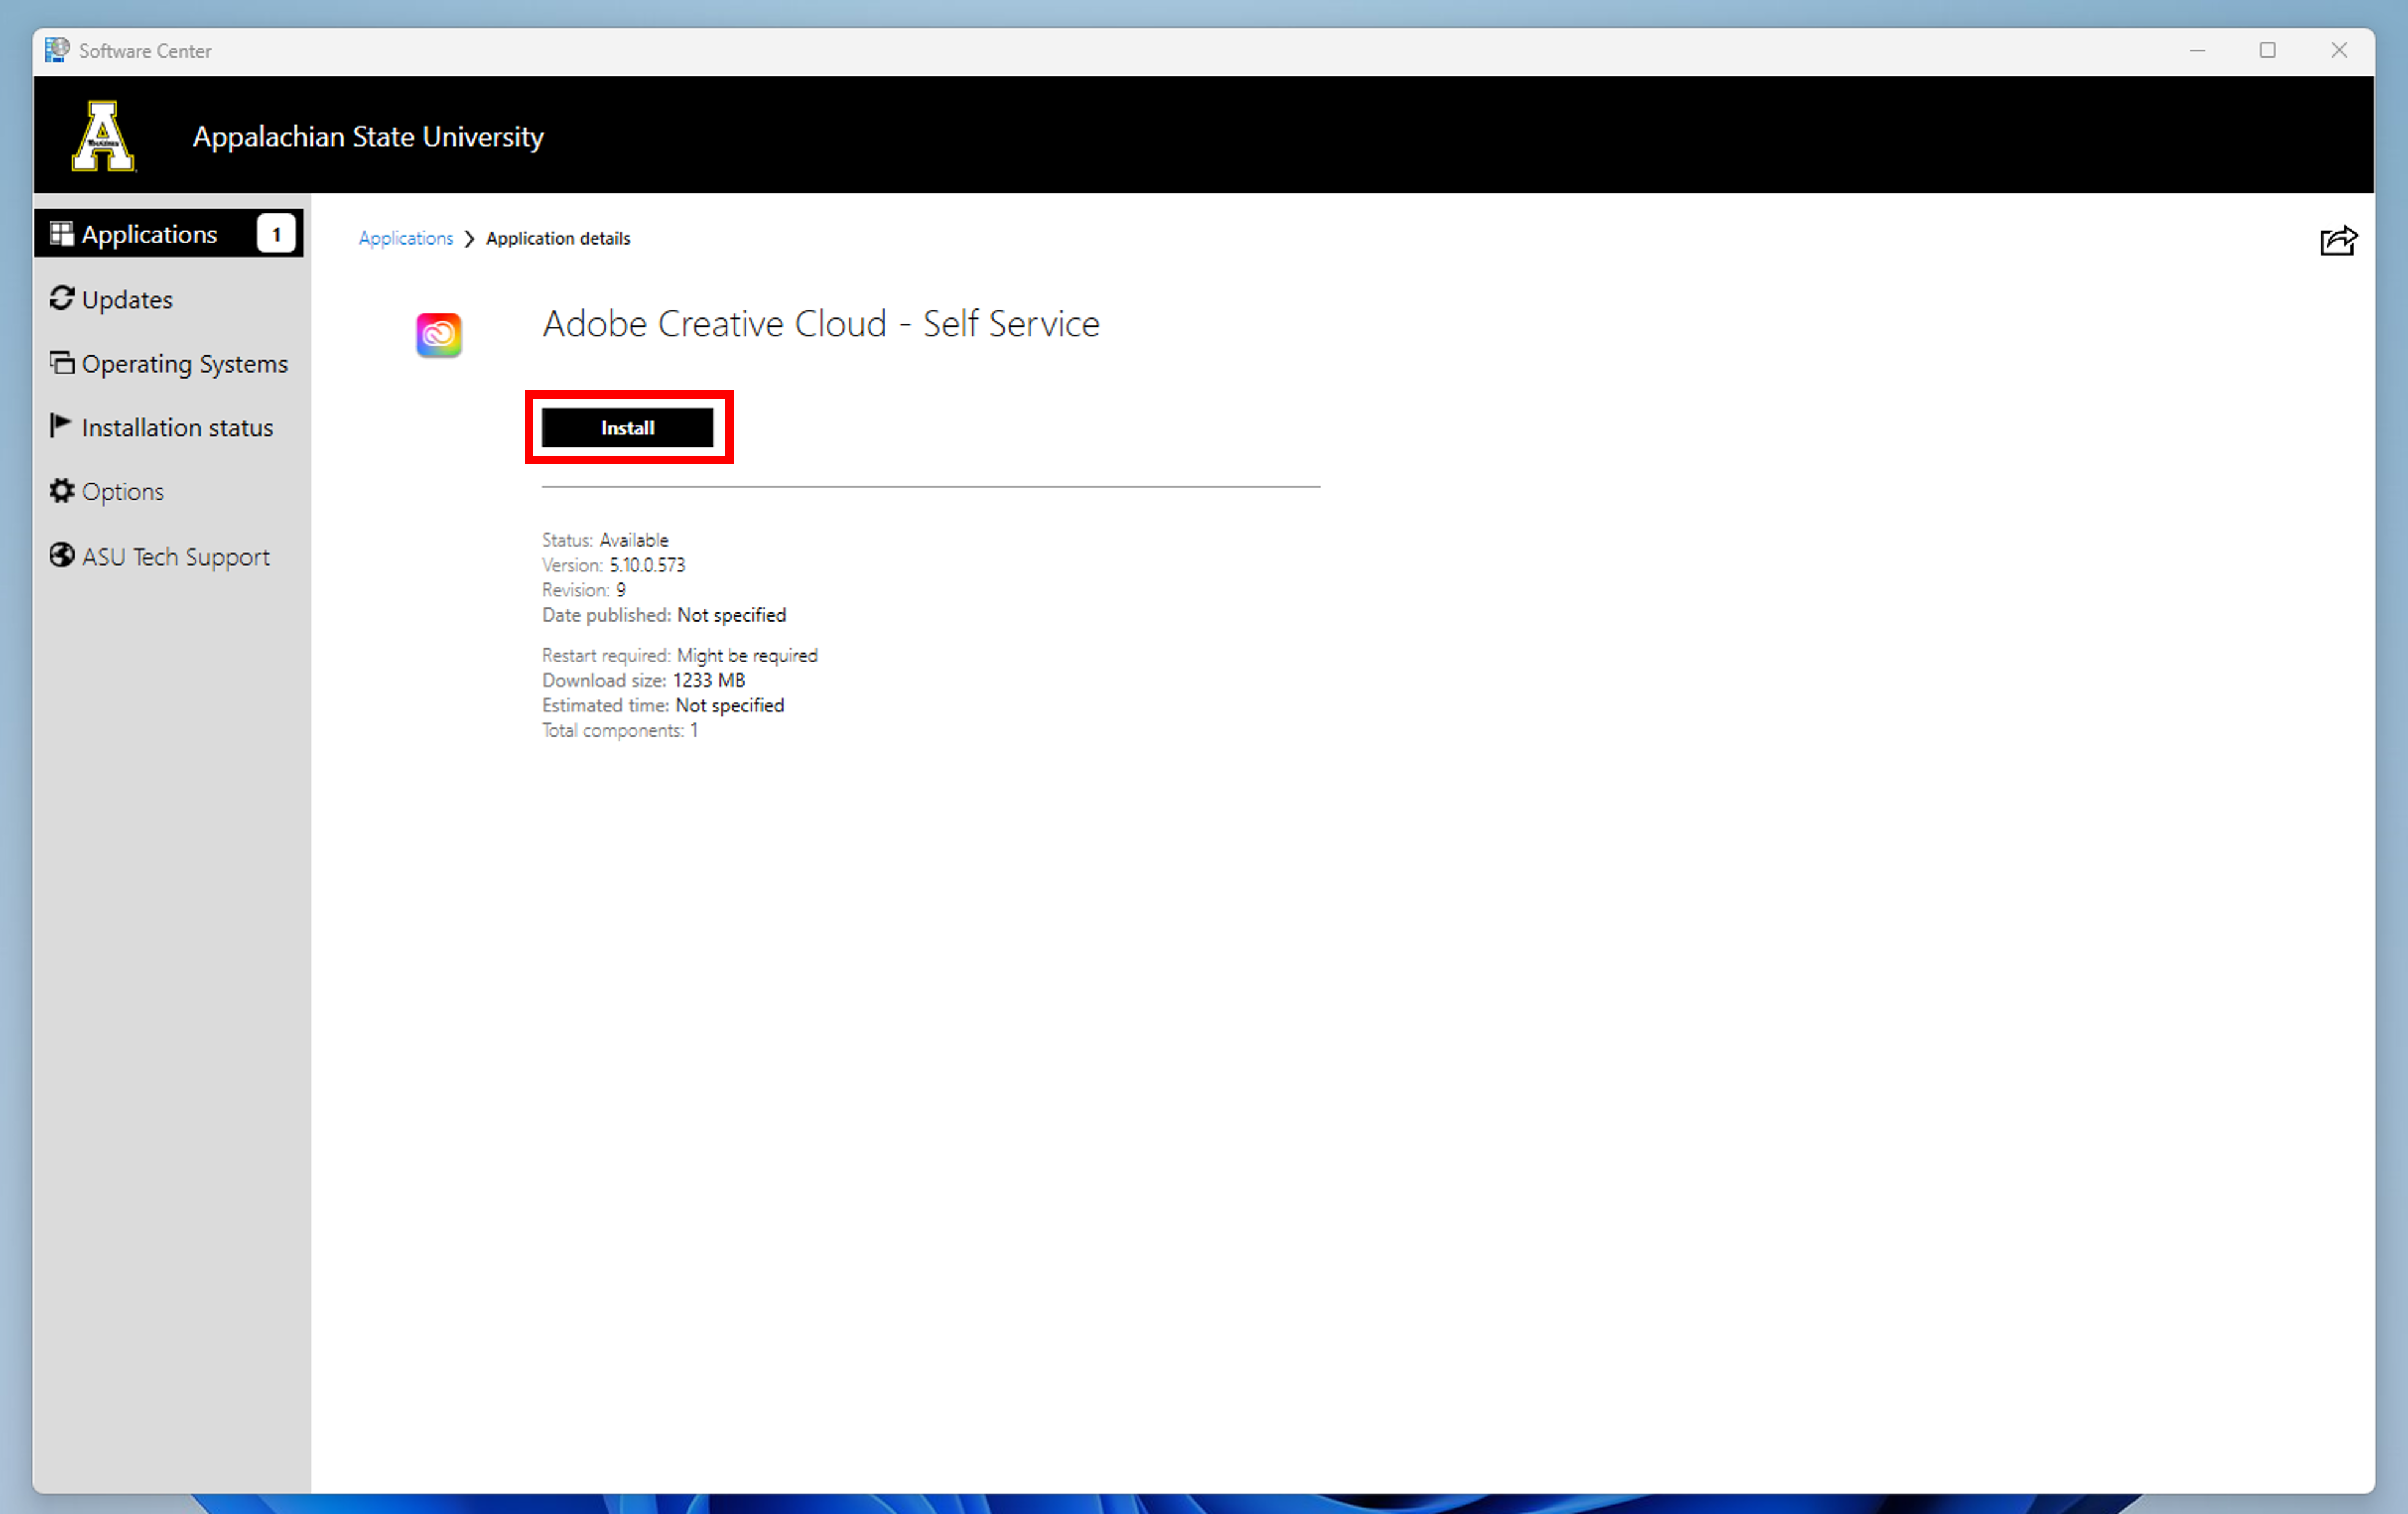
Task: Click 'Date published: Not specified' text
Action: 664,615
